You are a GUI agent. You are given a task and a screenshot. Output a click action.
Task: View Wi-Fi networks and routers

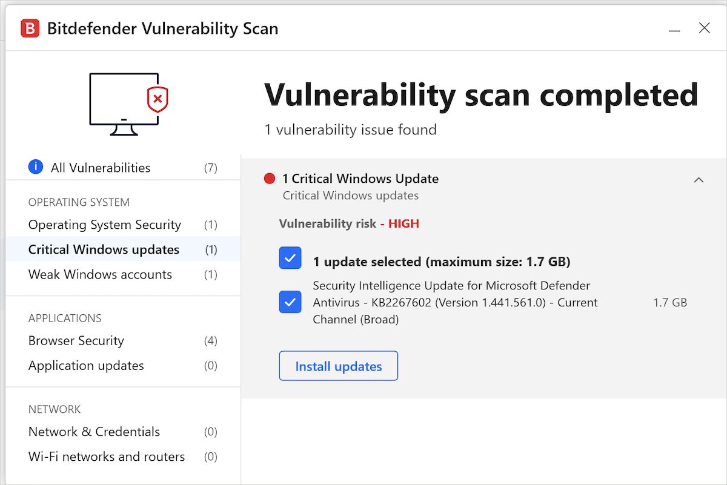click(x=107, y=457)
